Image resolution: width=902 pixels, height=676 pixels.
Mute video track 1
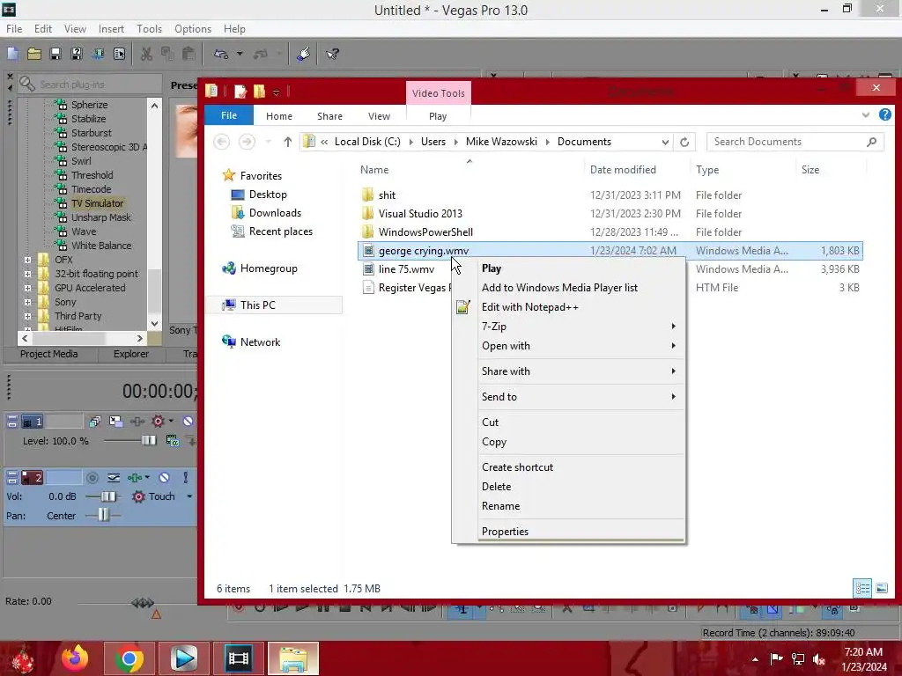[x=188, y=422]
